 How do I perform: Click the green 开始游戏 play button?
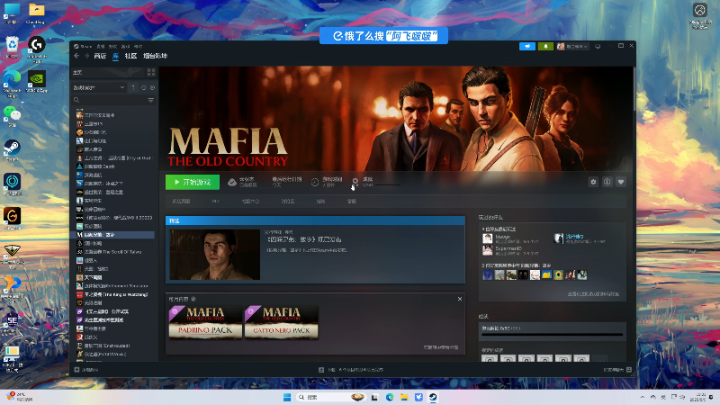(x=193, y=183)
